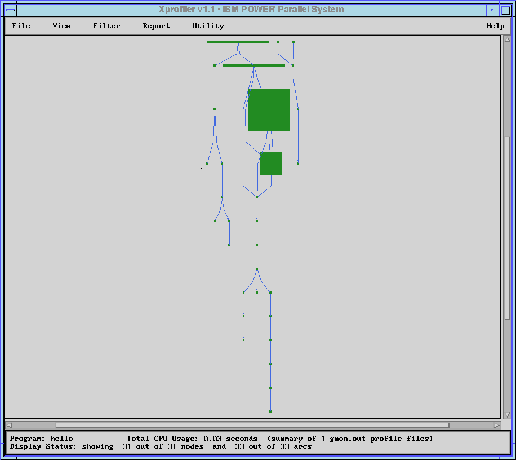Click the vertical scrollbar thumb

pos(508,227)
